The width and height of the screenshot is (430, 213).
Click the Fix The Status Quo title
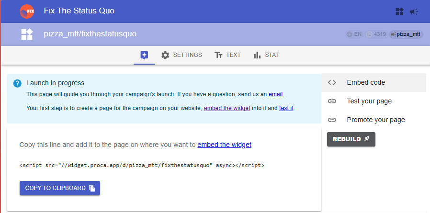(x=79, y=11)
